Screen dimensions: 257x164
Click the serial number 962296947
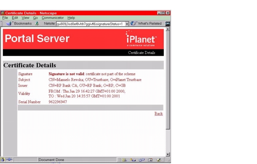pos(58,102)
